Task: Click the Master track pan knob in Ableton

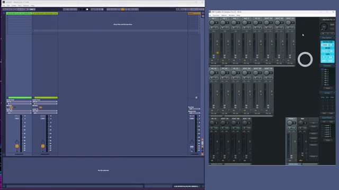Action: pyautogui.click(x=192, y=142)
